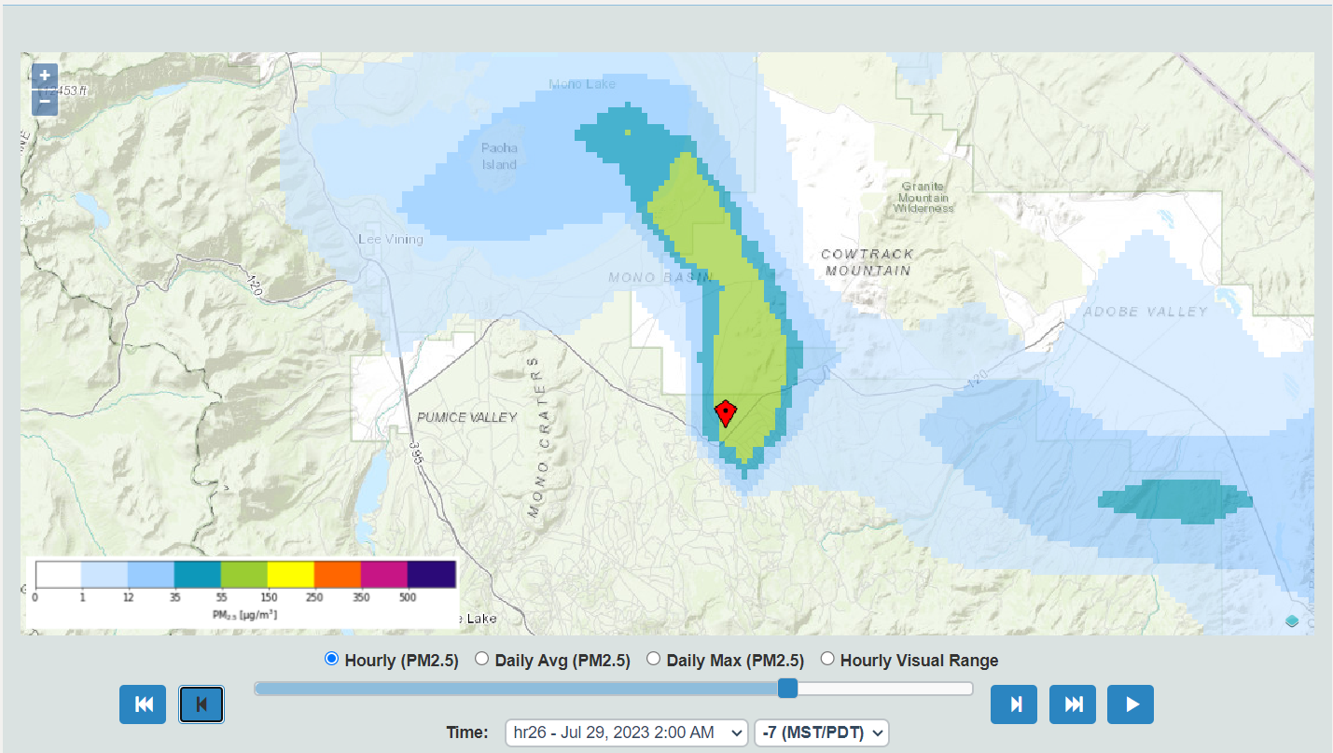Jump to first time step
This screenshot has width=1333, height=753.
143,704
